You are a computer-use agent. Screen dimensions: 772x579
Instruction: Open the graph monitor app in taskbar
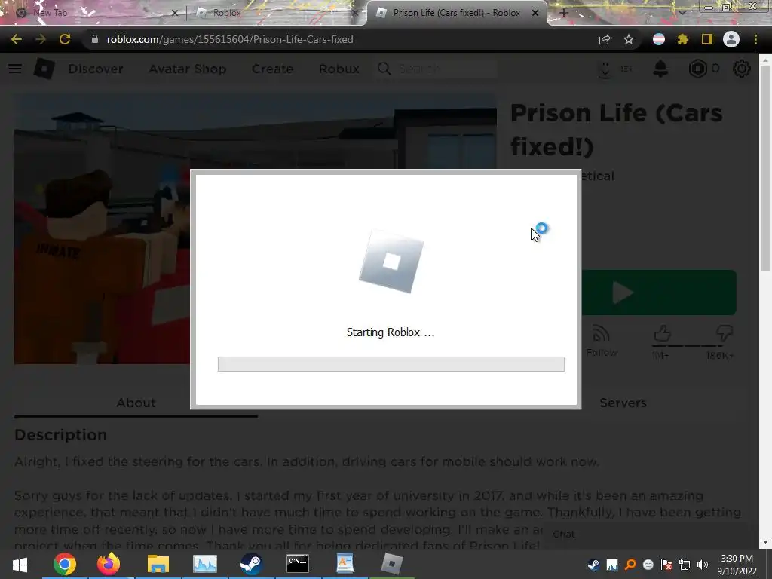point(205,564)
